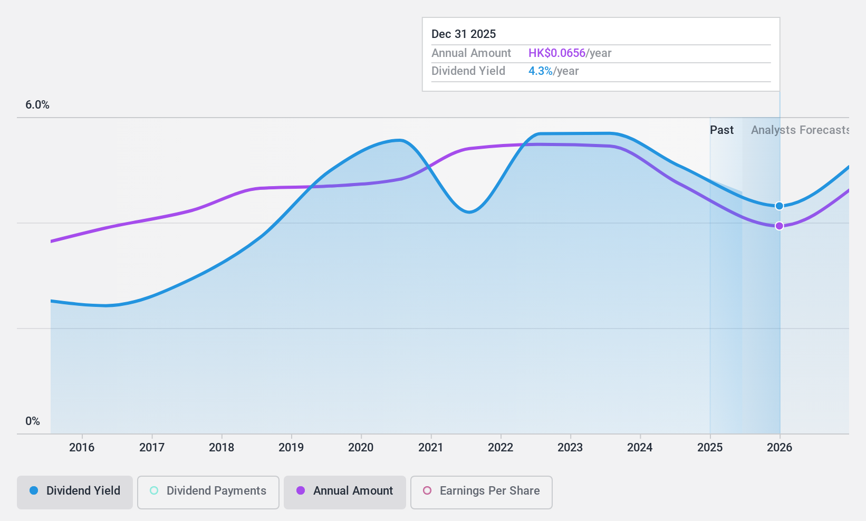
Task: Click the 2023 axis label
Action: [x=570, y=447]
